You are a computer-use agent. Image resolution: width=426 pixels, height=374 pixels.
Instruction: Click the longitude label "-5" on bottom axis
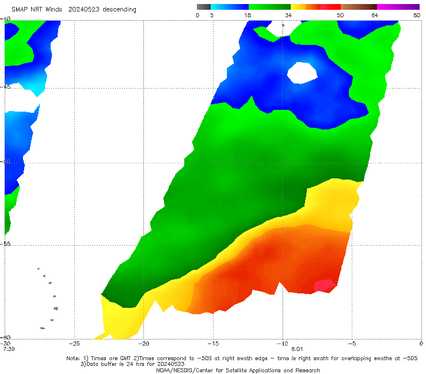(x=352, y=344)
